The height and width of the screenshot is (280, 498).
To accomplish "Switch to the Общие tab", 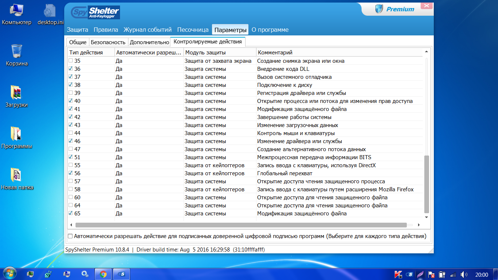I will pos(78,42).
